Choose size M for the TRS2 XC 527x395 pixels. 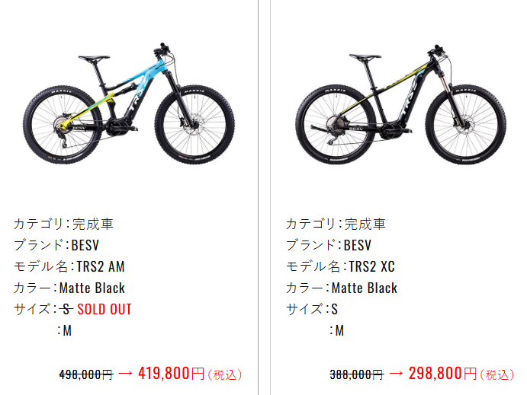(339, 330)
